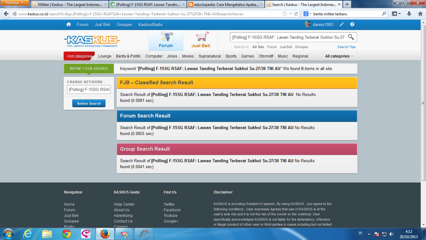Launch Internet Explorer from taskbar
Screen dimensions: 426x240
pos(28,234)
